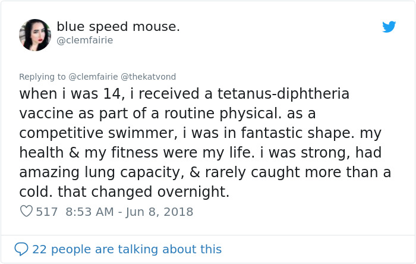The height and width of the screenshot is (264, 416).
Task: Open the @thekatvond mention
Action: point(149,77)
